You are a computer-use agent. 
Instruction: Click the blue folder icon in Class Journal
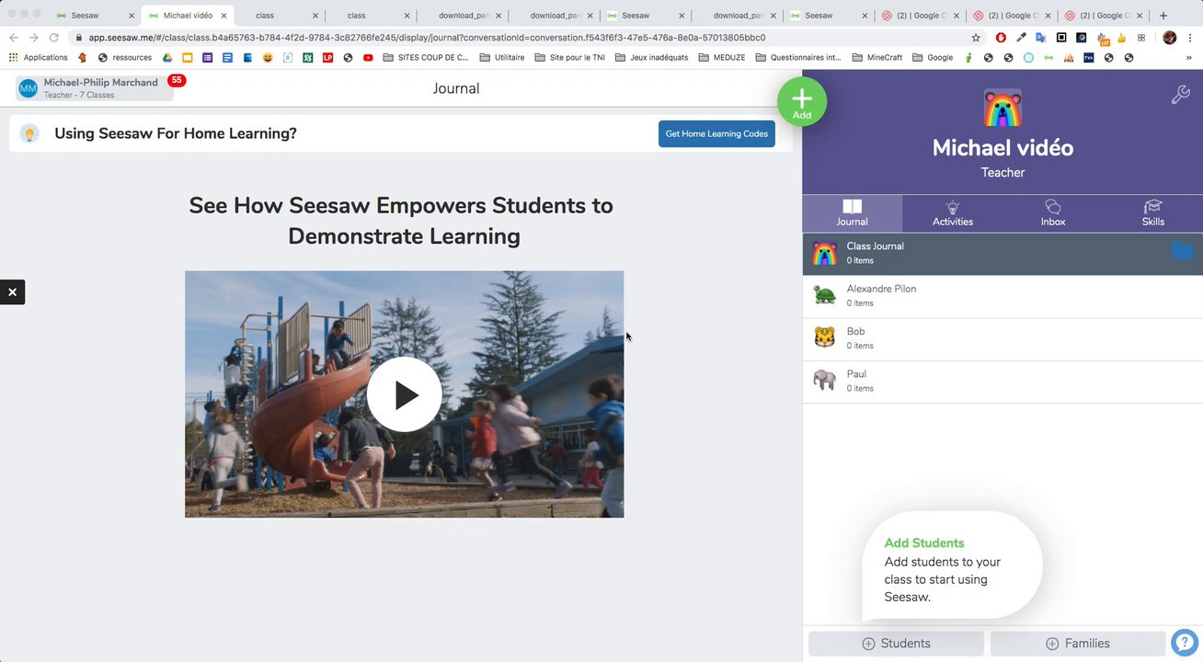[x=1182, y=251]
